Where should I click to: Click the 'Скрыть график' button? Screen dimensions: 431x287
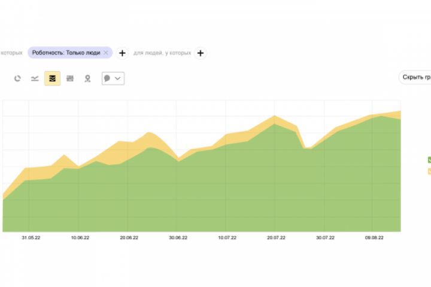pyautogui.click(x=415, y=77)
